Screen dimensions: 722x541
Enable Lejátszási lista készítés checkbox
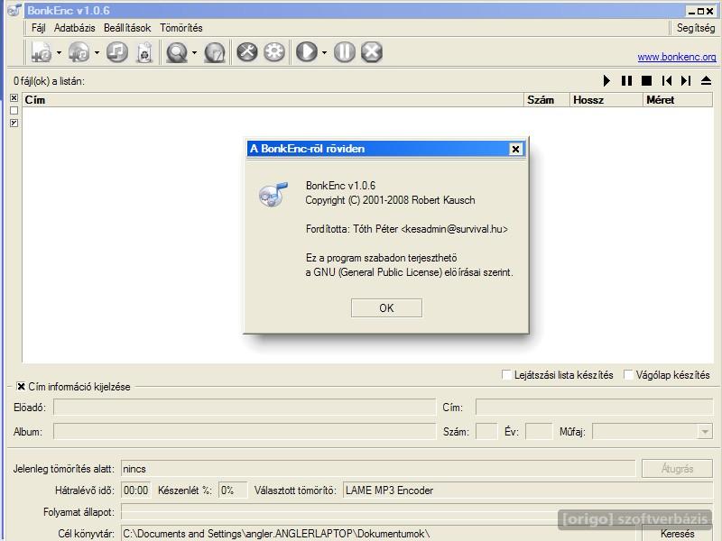pos(506,374)
